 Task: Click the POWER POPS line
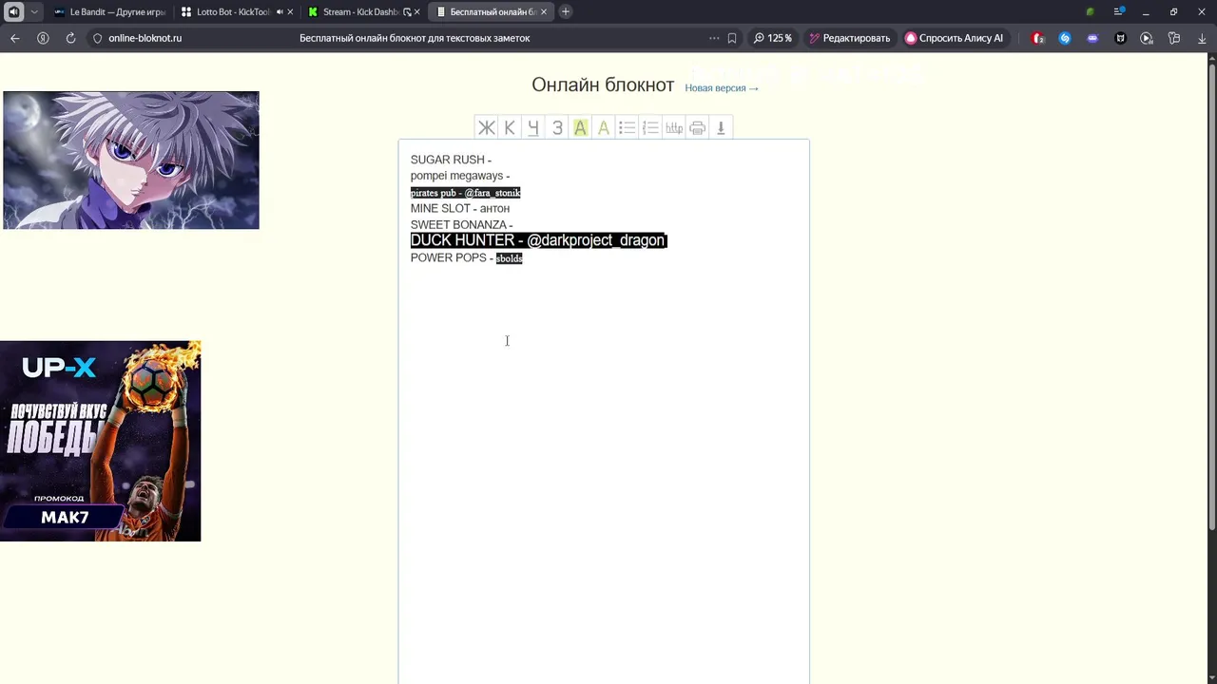coord(466,258)
